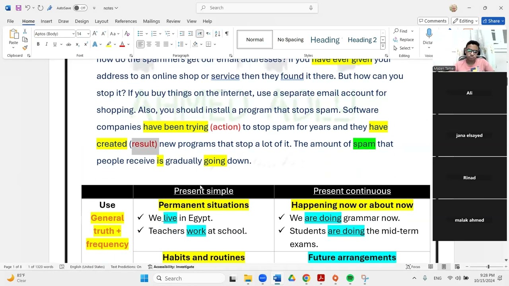Toggle the AutoSave switch
The height and width of the screenshot is (286, 509).
point(80,8)
